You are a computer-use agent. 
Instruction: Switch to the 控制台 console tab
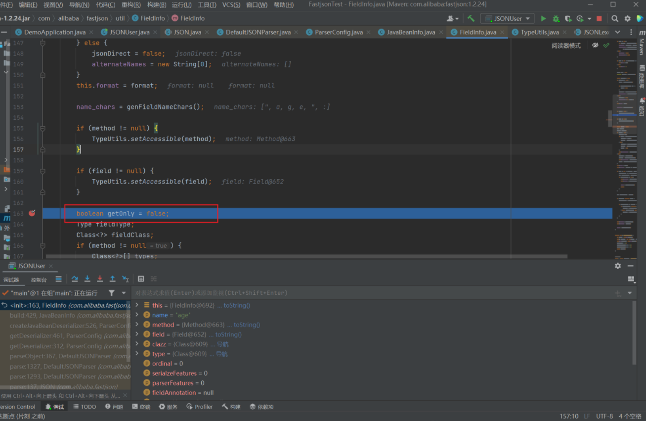39,280
